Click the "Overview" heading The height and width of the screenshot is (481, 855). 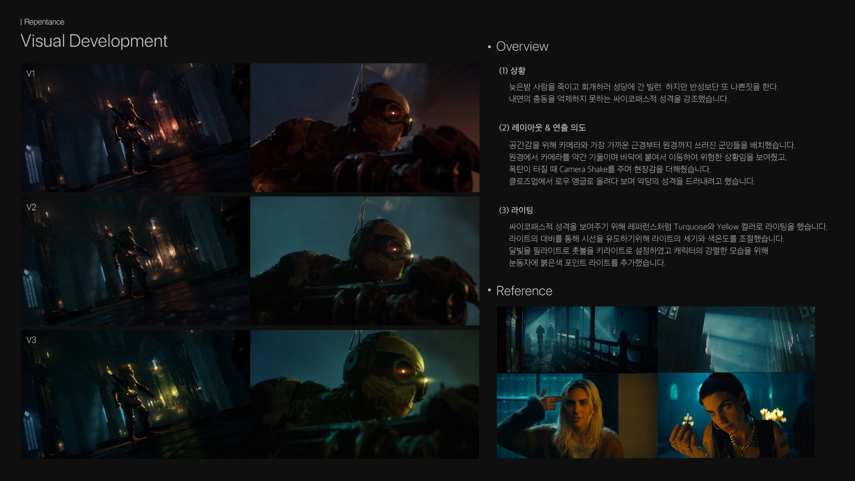coord(522,46)
